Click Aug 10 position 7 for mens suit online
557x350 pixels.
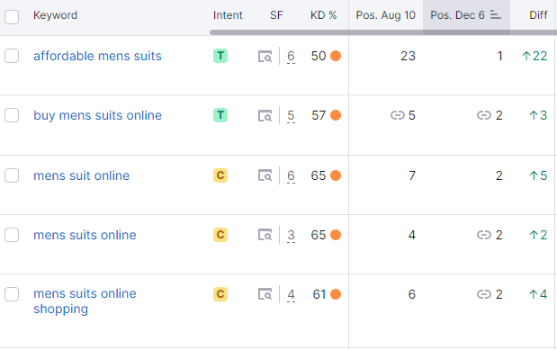point(412,175)
